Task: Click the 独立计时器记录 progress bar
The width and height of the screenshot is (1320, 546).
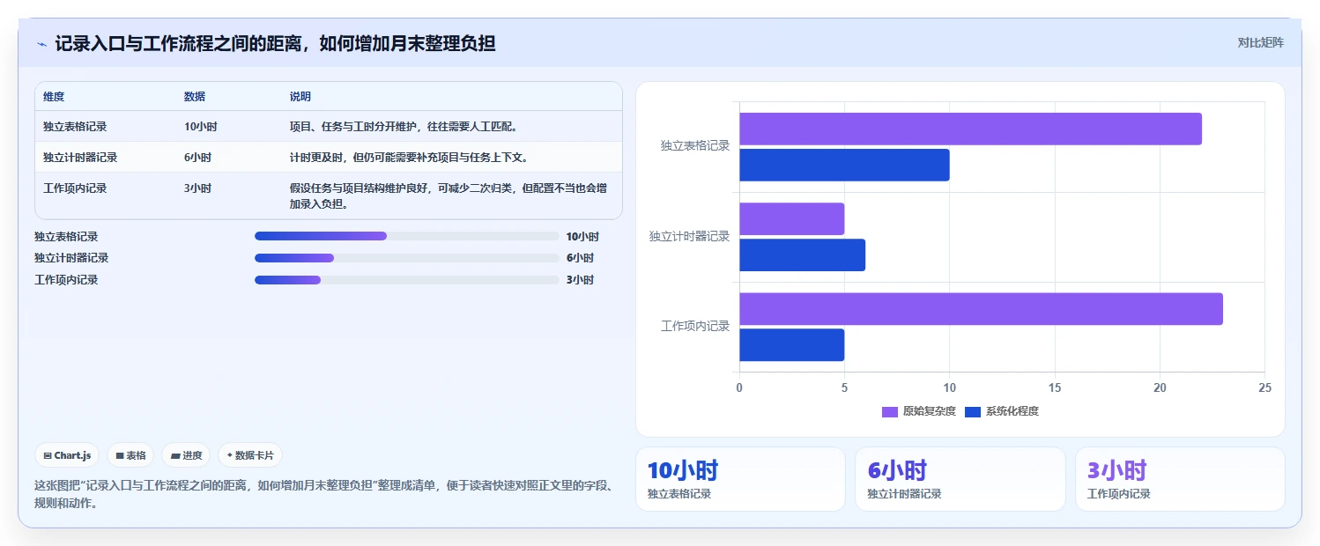Action: click(406, 258)
